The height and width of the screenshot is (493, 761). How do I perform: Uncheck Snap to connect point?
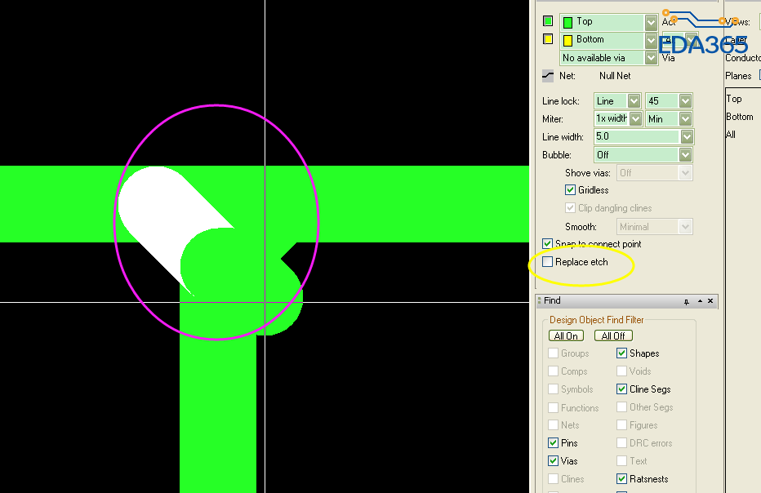[x=548, y=244]
